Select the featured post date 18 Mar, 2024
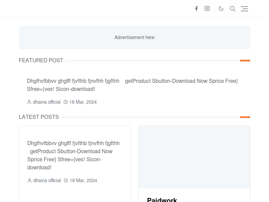The height and width of the screenshot is (202, 269). [x=83, y=102]
